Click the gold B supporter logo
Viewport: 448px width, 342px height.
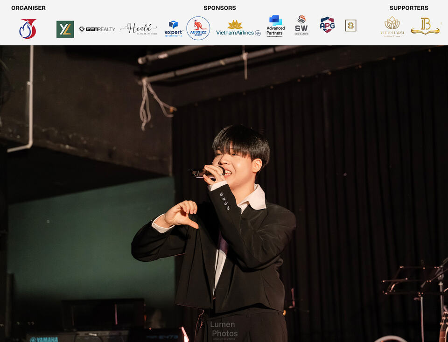pyautogui.click(x=425, y=26)
